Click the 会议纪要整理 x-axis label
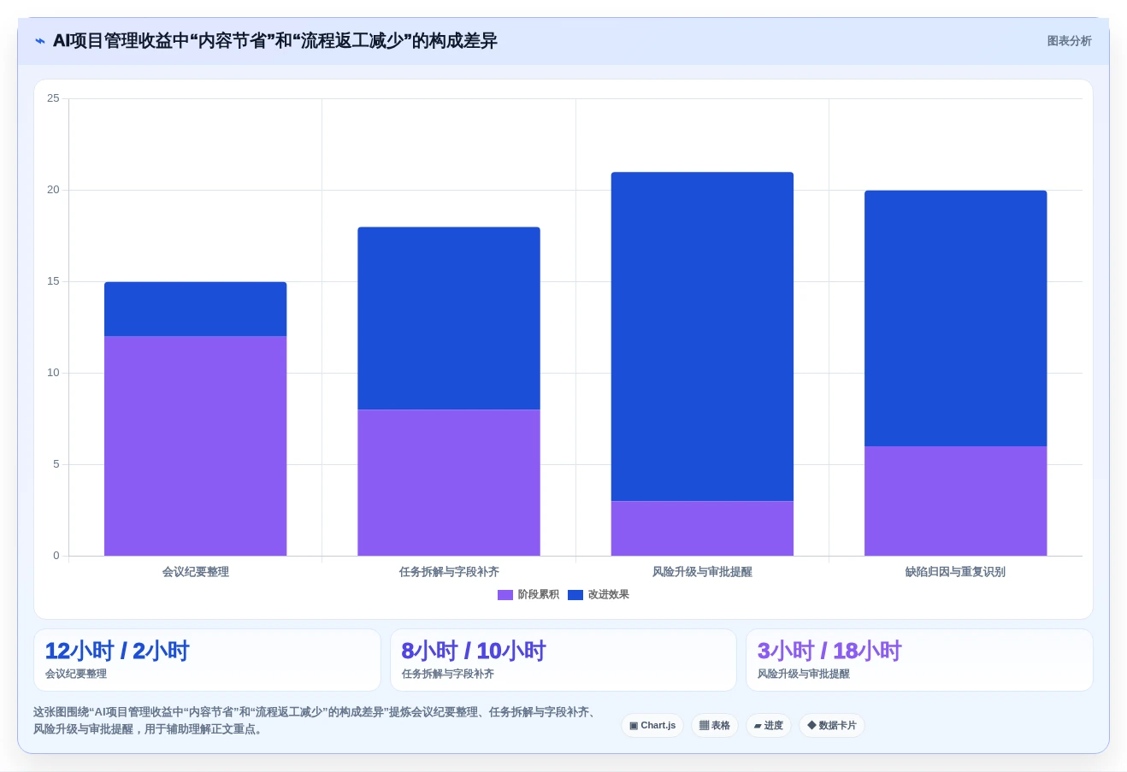The height and width of the screenshot is (772, 1127). [x=196, y=572]
